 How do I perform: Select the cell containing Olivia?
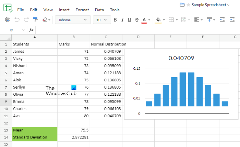click(35, 94)
